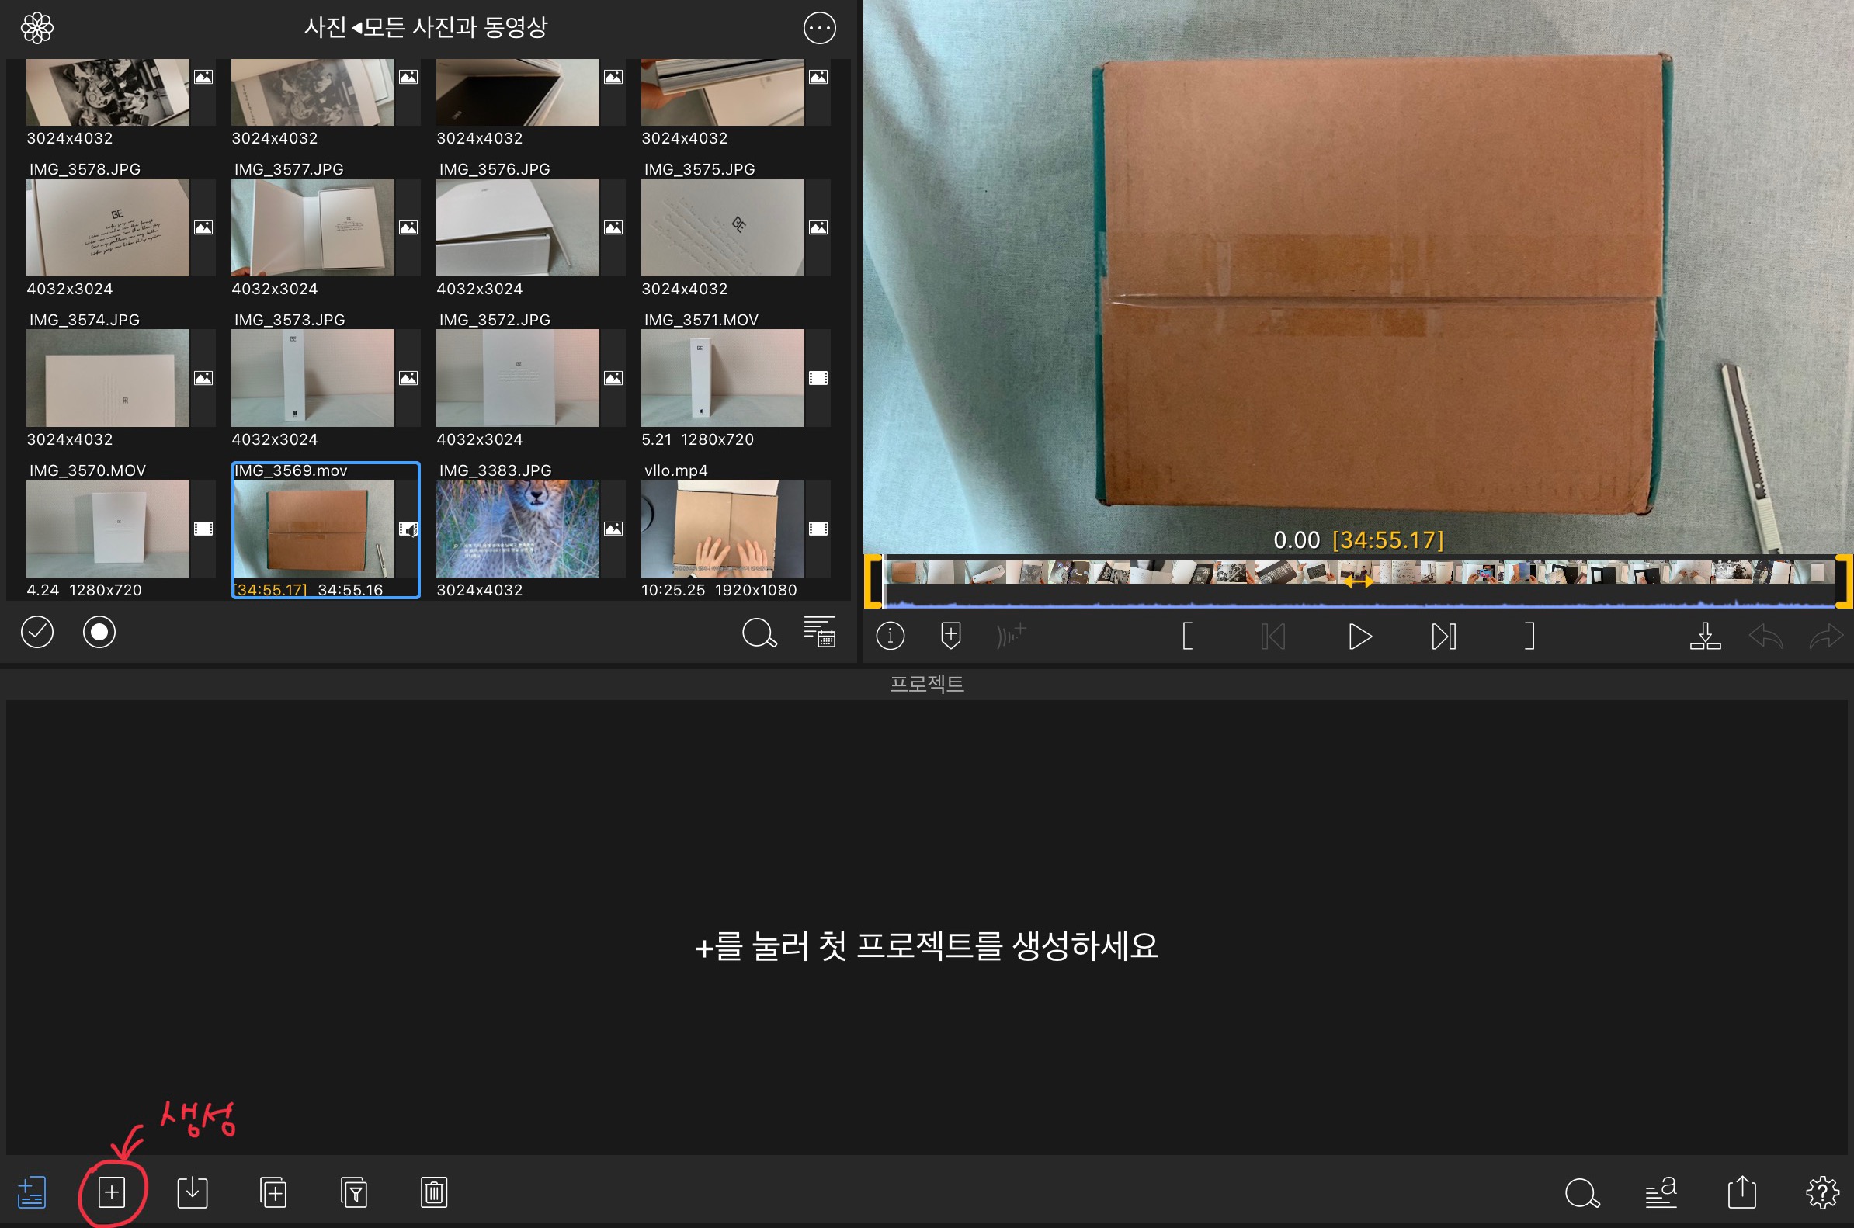The width and height of the screenshot is (1854, 1228).
Task: Open the more options ellipsis menu
Action: click(819, 28)
